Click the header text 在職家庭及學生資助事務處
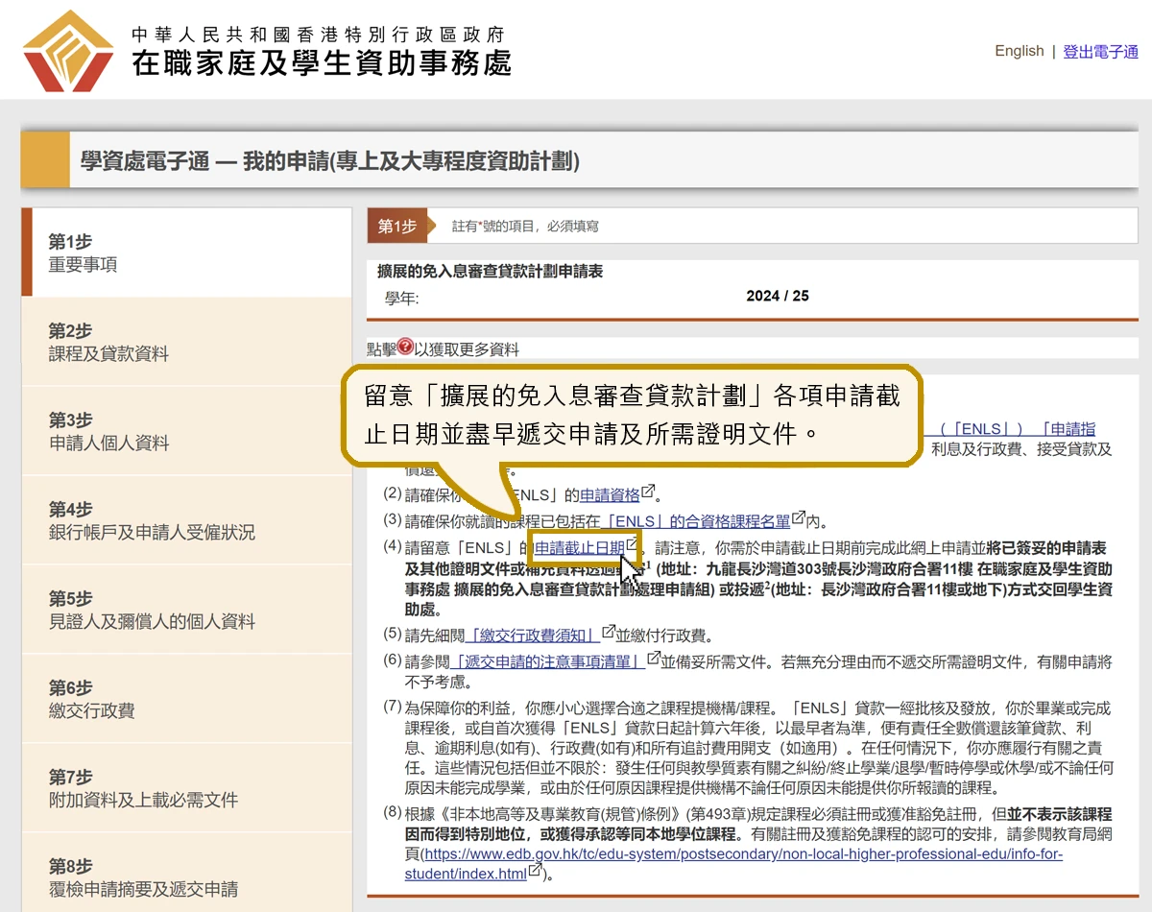The height and width of the screenshot is (912, 1152). click(x=322, y=64)
